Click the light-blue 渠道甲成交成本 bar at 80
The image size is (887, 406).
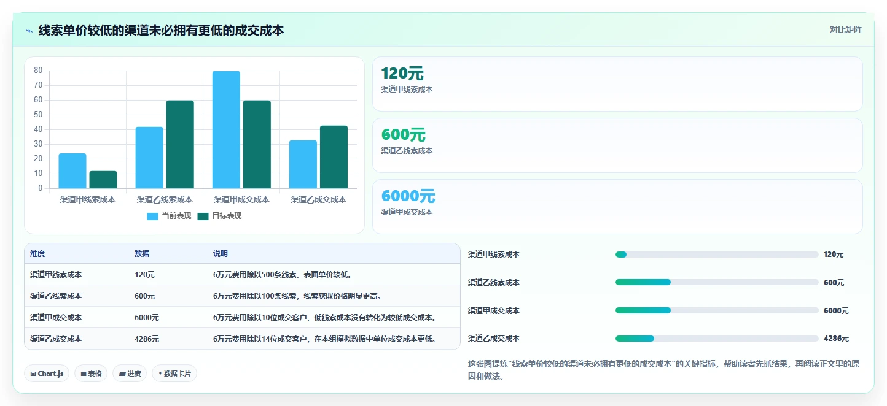coord(226,129)
